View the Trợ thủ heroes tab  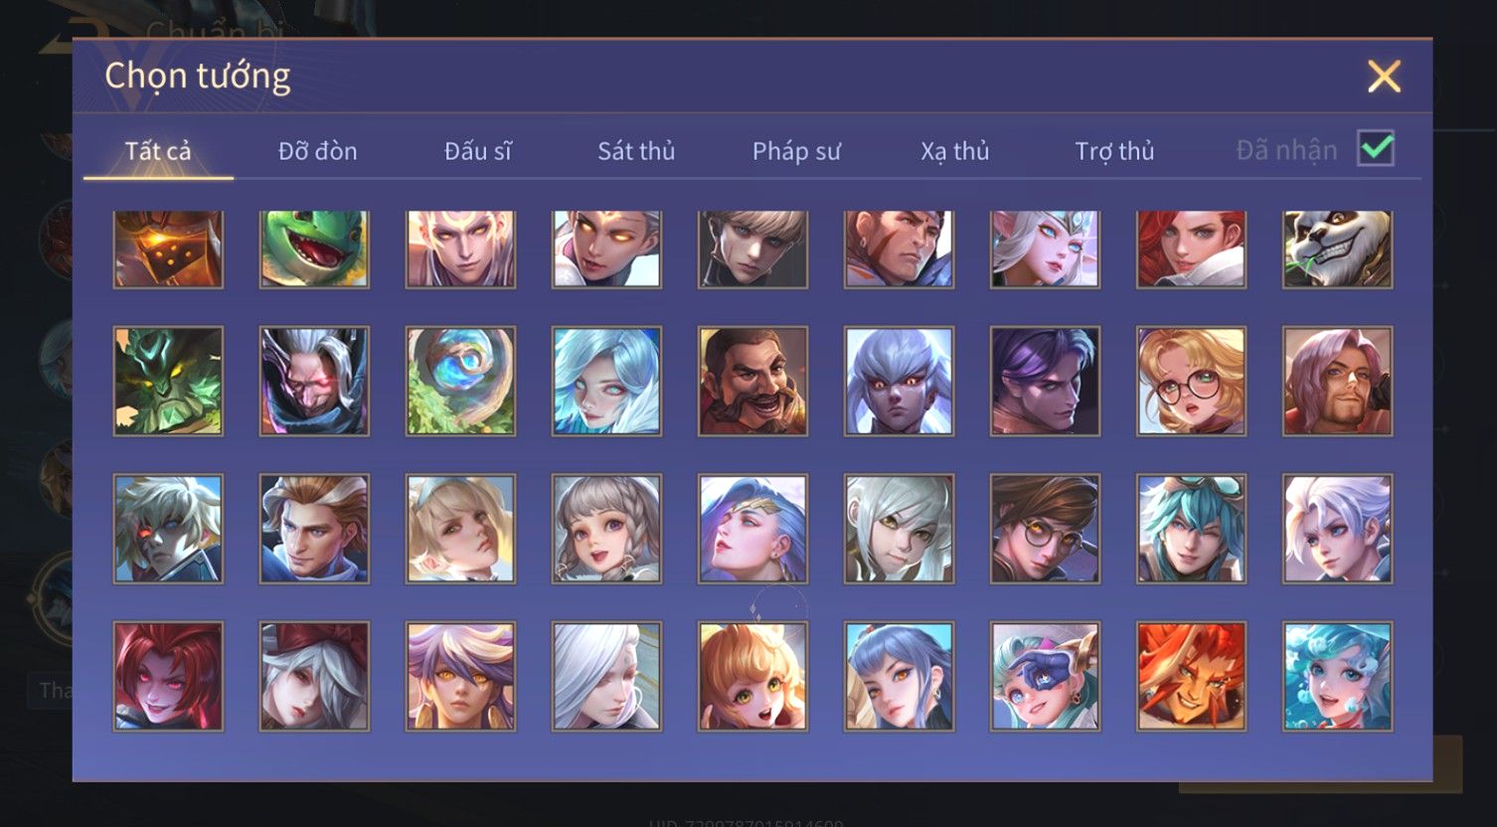1114,151
